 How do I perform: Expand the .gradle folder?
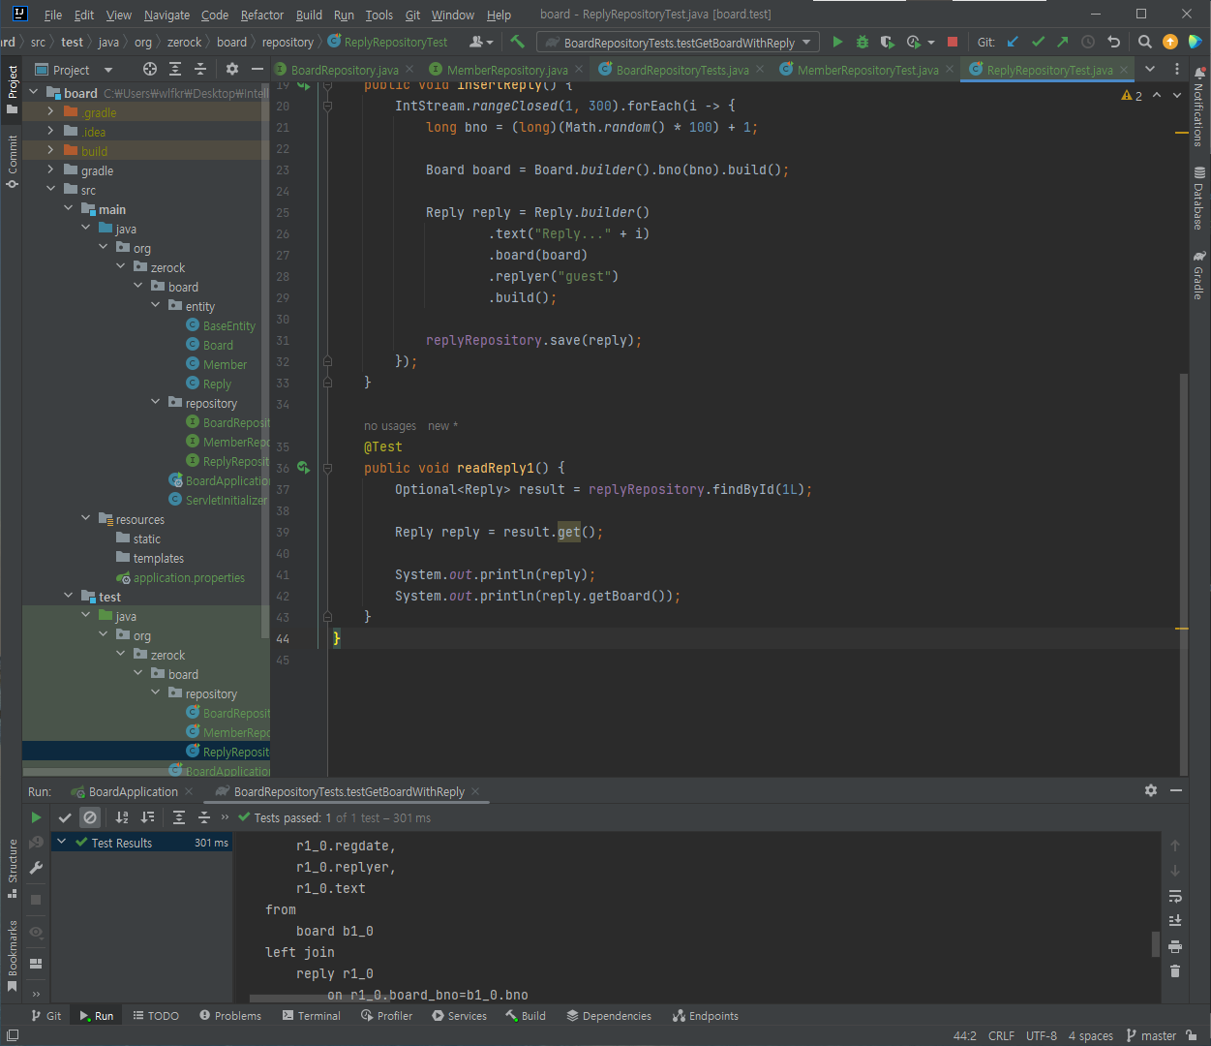50,112
